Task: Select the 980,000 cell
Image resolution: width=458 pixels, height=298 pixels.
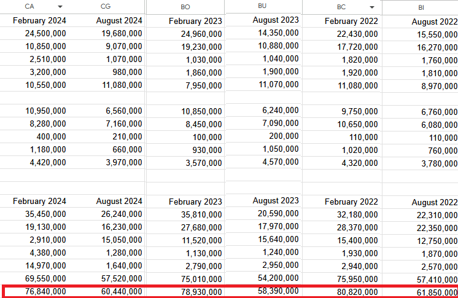Action: point(127,73)
